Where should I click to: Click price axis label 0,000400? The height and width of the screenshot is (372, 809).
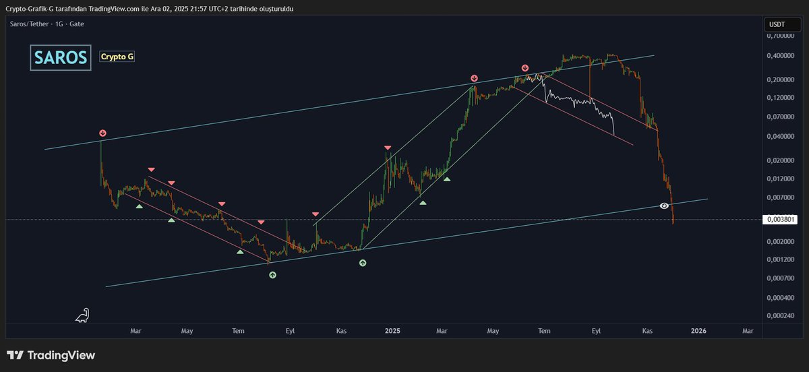point(781,298)
